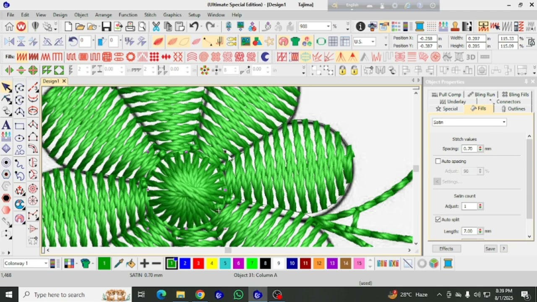This screenshot has height=302, width=537.
Task: Click the home icon in toolbar
Action: [x=9, y=27]
